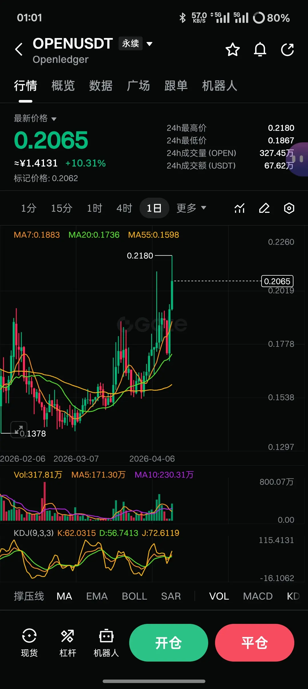Viewport: 308px width, 689px height.
Task: Tap the 标记价格: 0.2062 text
Action: (46, 178)
